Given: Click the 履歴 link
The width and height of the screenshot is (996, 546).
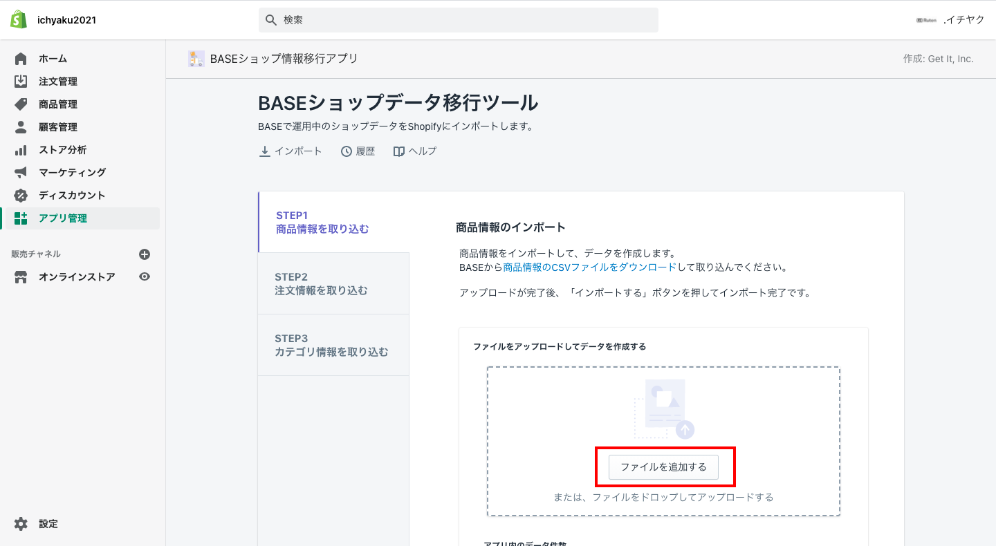Looking at the screenshot, I should click(358, 151).
